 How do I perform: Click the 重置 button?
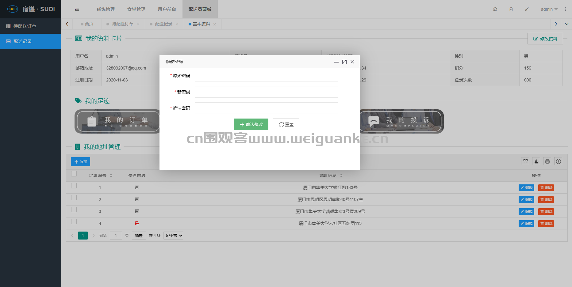[286, 124]
